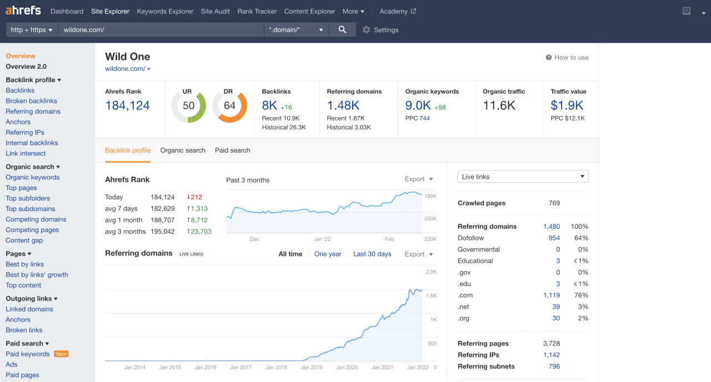711x382 pixels.
Task: Open Keywords Explorer in top menu
Action: (165, 11)
